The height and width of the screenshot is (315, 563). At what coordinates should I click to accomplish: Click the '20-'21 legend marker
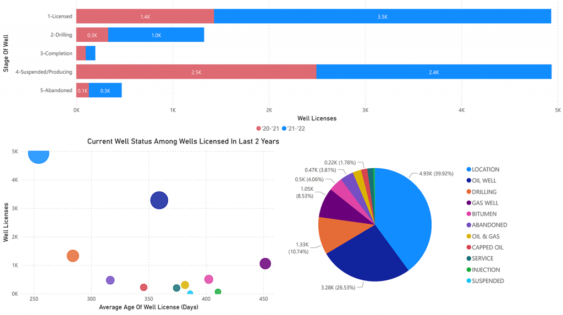click(x=258, y=129)
